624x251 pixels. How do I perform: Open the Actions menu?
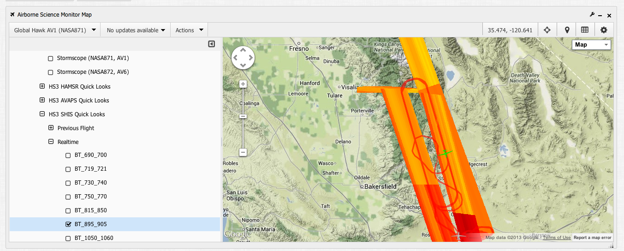(x=189, y=30)
